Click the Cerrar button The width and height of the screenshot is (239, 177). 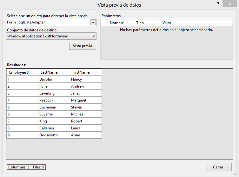coord(218,167)
